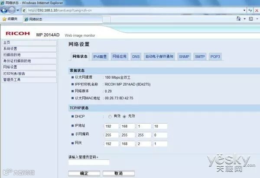Viewport: 260px width, 178px height.
Task: Click the Refresh icon next to address bar
Action: click(x=250, y=10)
